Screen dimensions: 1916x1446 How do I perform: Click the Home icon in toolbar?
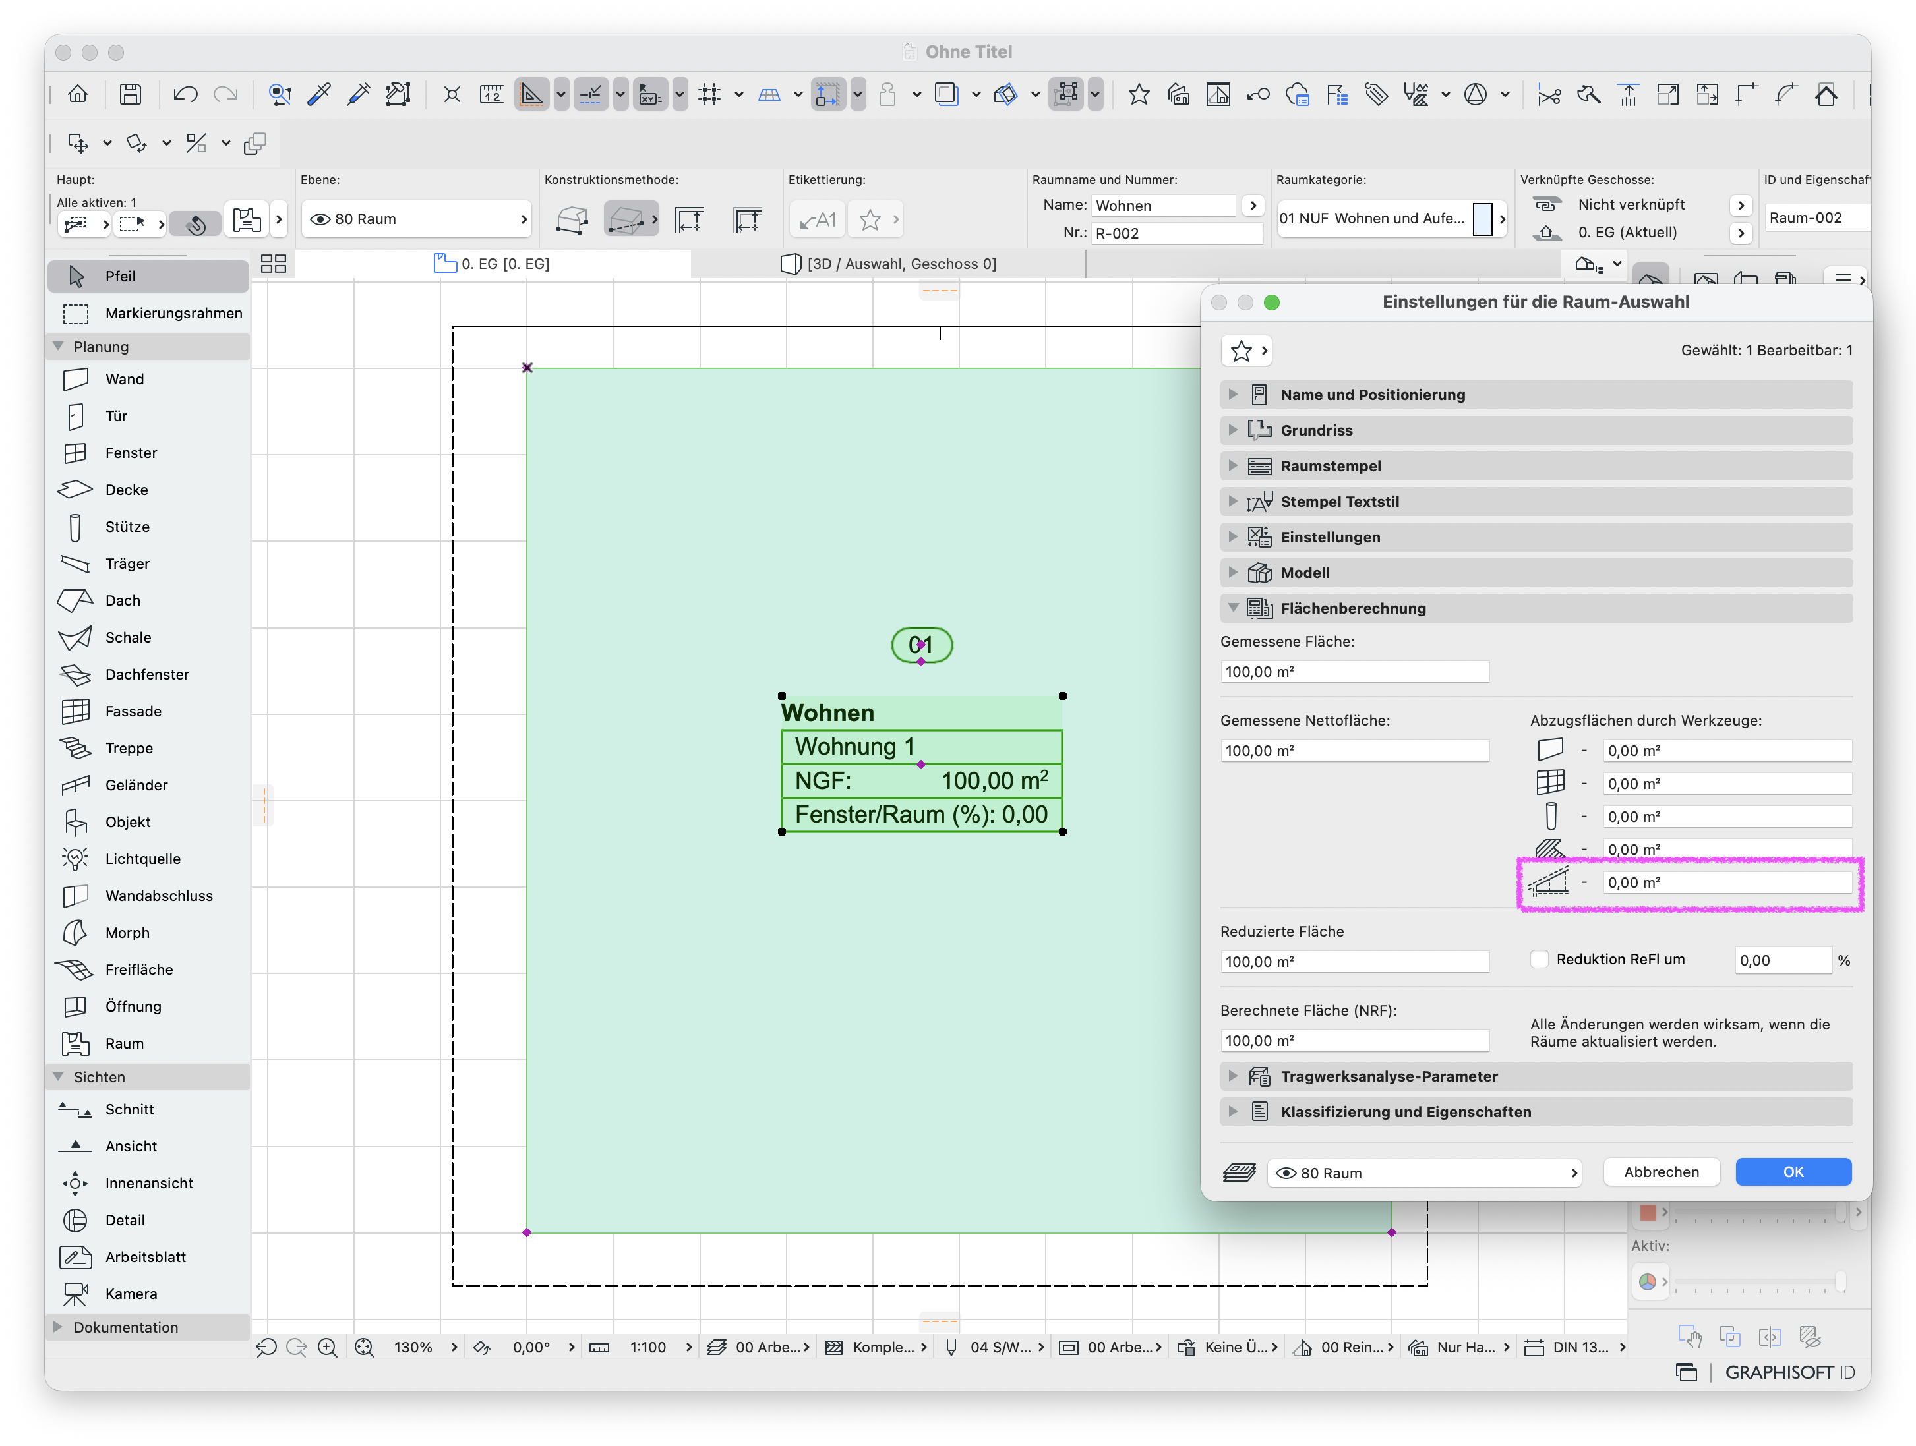pyautogui.click(x=78, y=94)
